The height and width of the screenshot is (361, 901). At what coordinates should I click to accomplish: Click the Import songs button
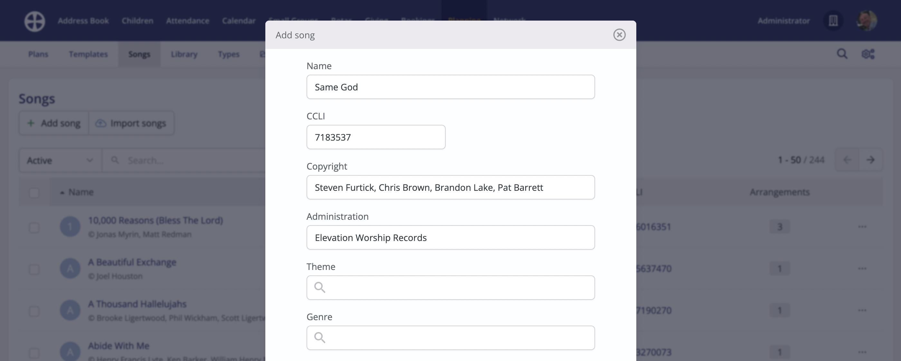(x=131, y=123)
